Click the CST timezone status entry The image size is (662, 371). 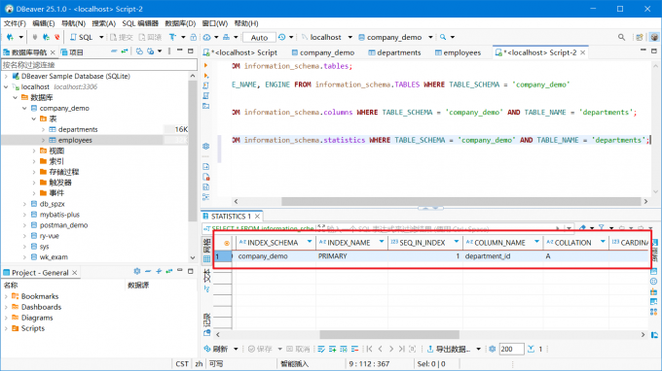182,364
